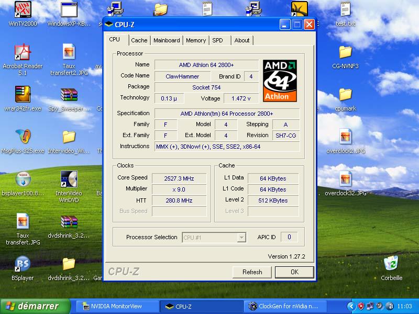The height and width of the screenshot is (314, 419).
Task: Click the Multiplier value x 9.0
Action: click(x=179, y=189)
